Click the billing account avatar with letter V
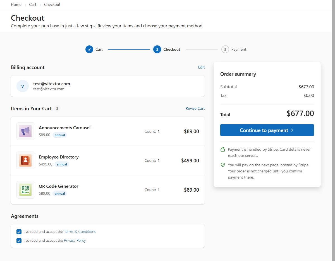Screen dimensions: 335x261 click(23, 86)
